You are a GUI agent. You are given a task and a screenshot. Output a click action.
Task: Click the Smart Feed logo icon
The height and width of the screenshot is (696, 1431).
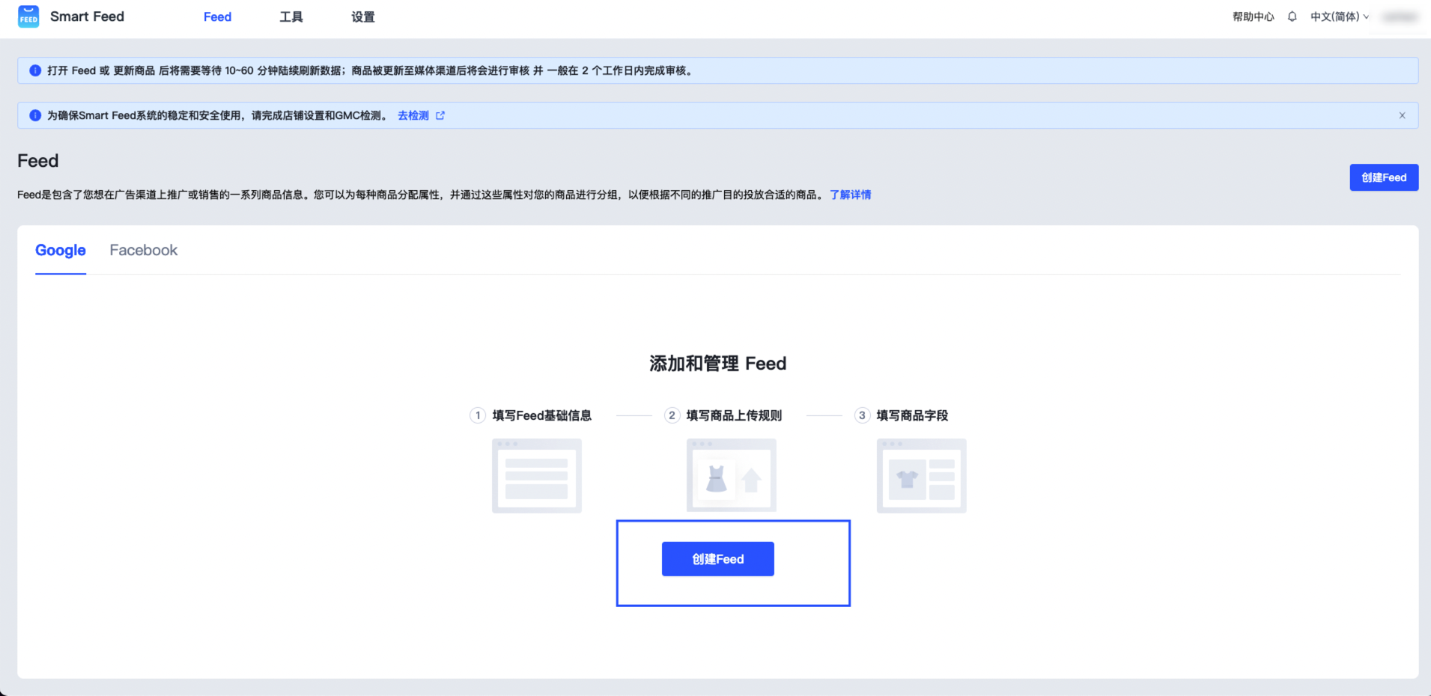point(28,16)
